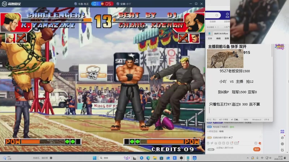Click the webcam video feed at top right
This screenshot has height=162, width=289.
259,22
